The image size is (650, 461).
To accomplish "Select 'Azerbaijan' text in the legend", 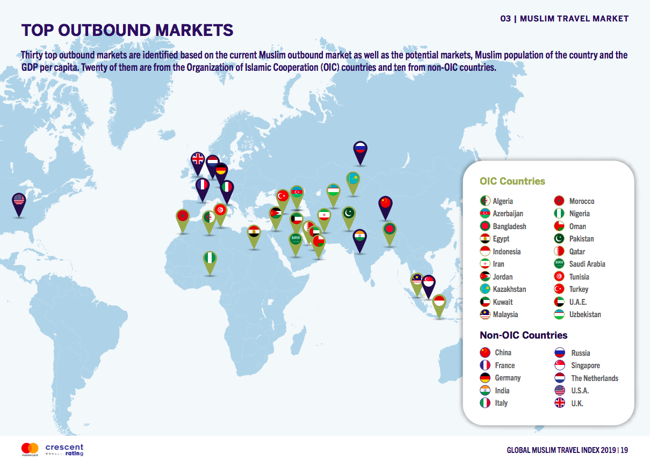I will (x=508, y=214).
